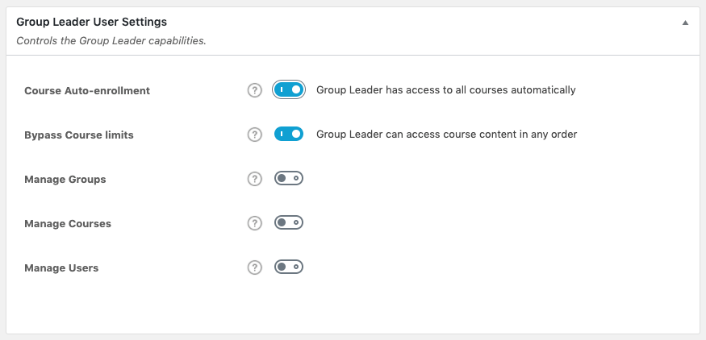Click 'Group Leader has access to all courses' text
The height and width of the screenshot is (340, 706).
point(445,90)
